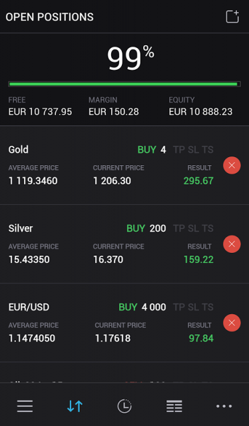Tap TP SL TS on Silver row

click(193, 228)
